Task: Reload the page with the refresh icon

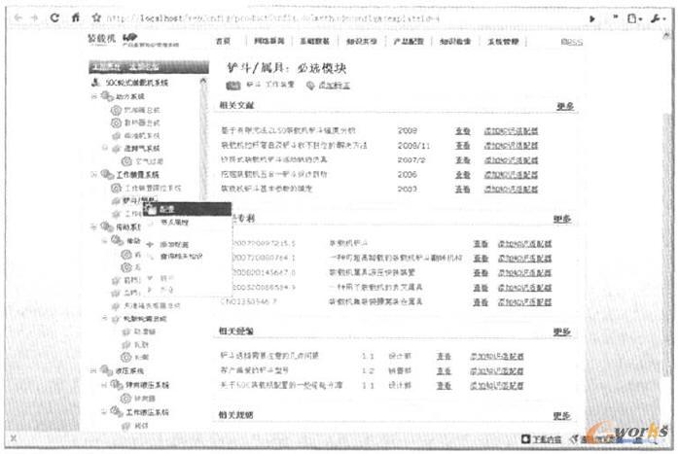Action: tap(54, 17)
